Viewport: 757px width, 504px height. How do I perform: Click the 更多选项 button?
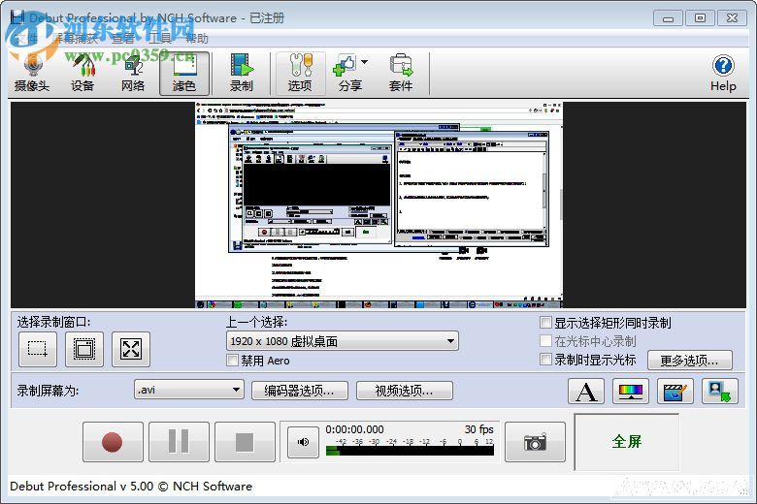pyautogui.click(x=689, y=361)
